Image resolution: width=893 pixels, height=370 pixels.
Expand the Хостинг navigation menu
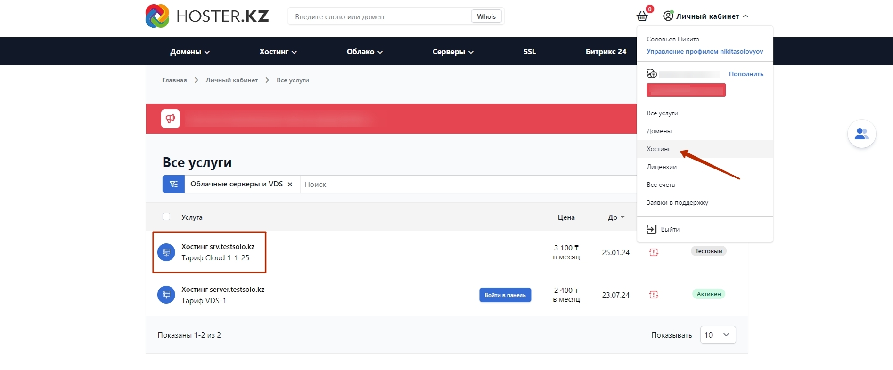click(x=278, y=52)
